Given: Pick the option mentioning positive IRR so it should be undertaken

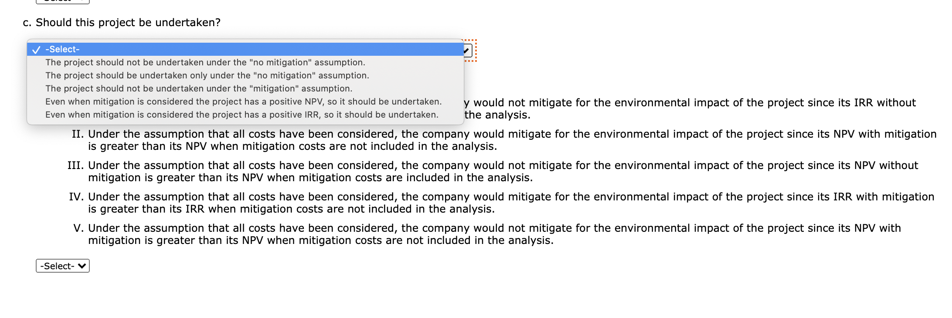Looking at the screenshot, I should (241, 115).
